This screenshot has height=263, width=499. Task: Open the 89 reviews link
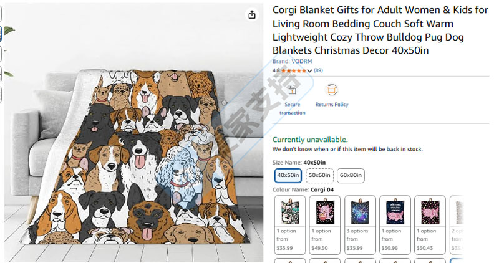(318, 71)
